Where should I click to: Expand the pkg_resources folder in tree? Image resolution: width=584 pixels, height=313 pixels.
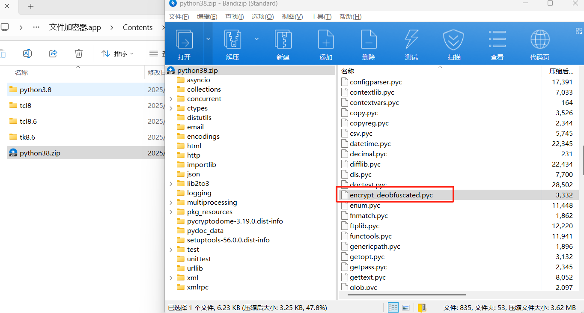tap(171, 212)
